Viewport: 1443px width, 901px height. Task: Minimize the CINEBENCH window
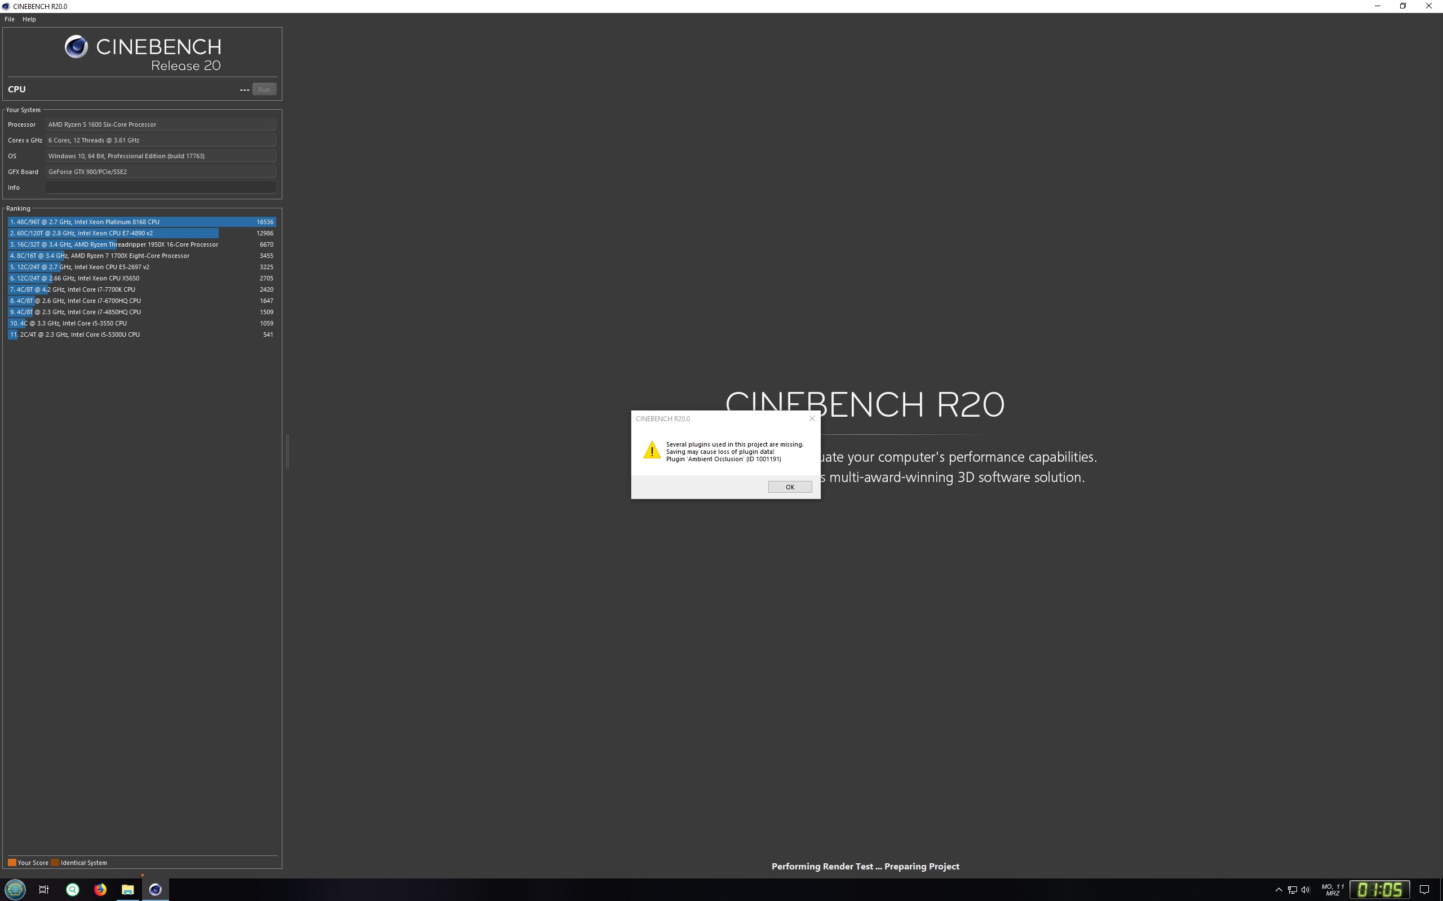tap(1378, 6)
